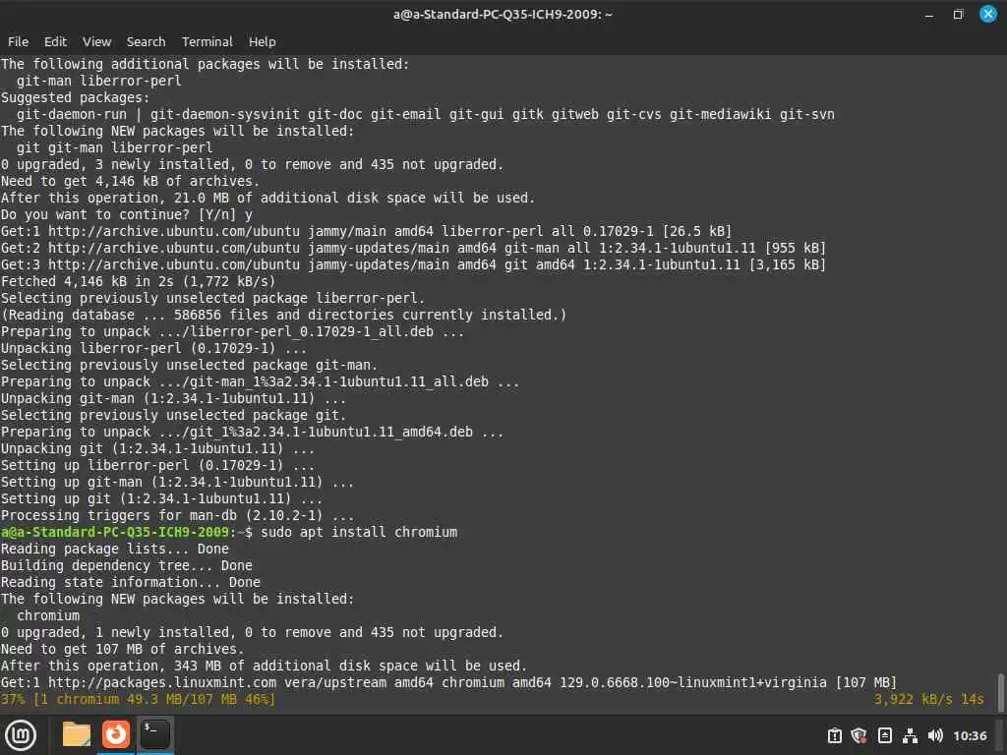Click the 'Suggested packages:' line

75,97
